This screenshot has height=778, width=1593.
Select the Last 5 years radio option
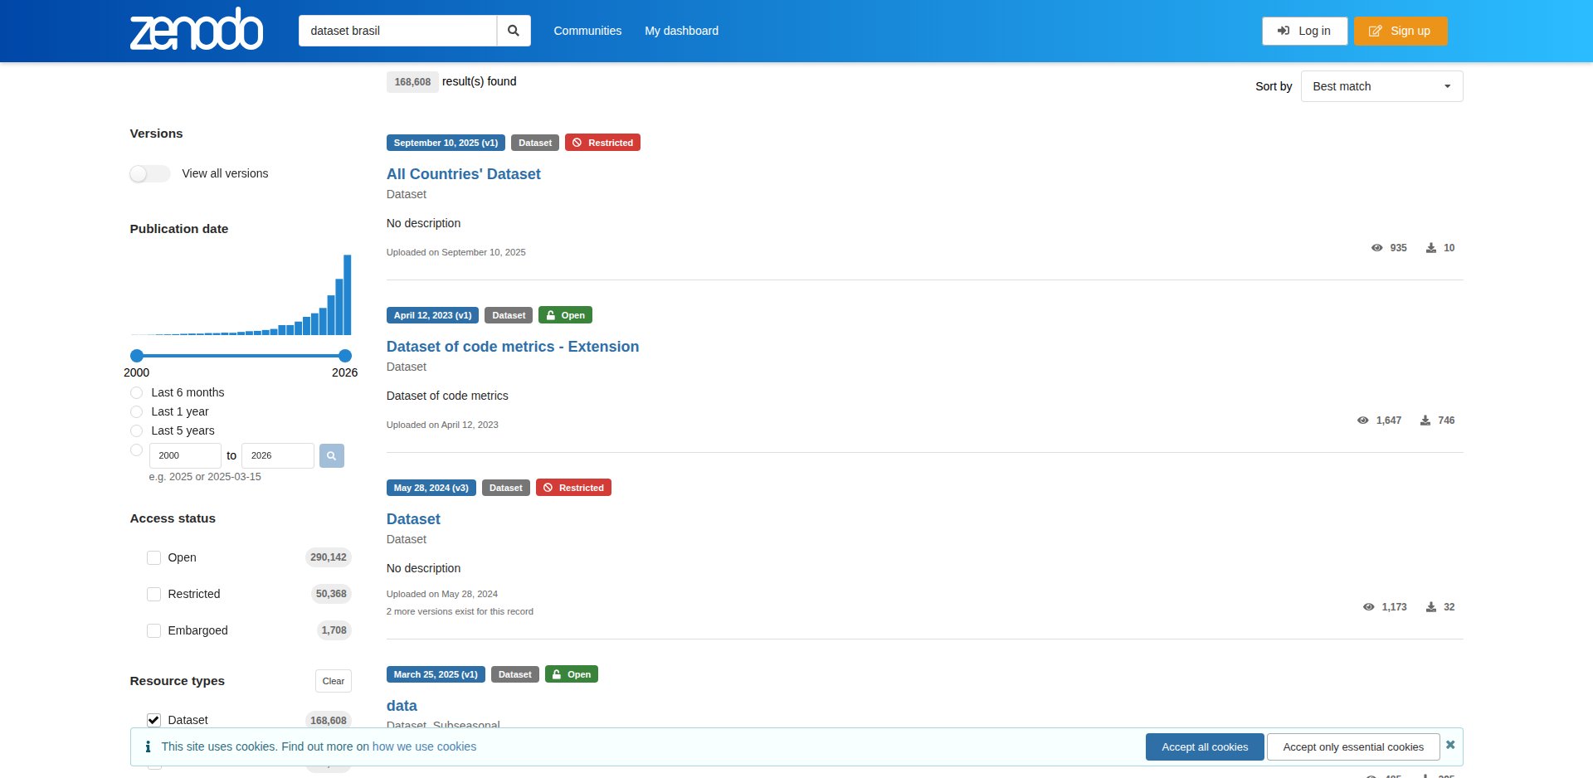tap(137, 430)
